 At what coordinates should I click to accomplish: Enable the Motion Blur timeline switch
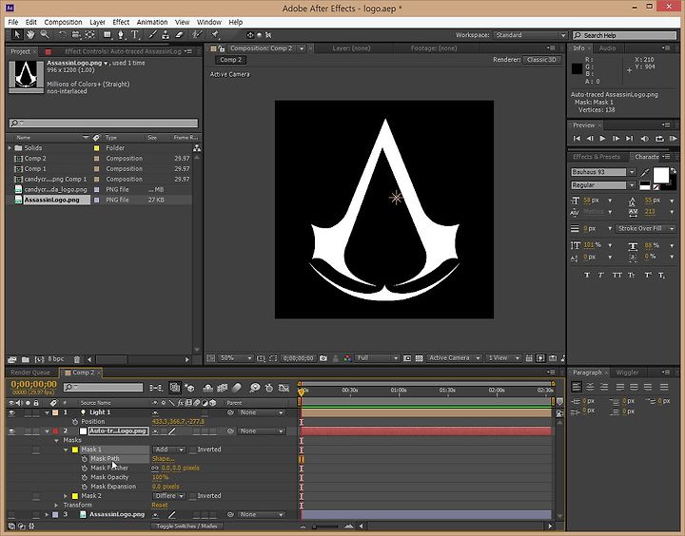click(x=236, y=388)
